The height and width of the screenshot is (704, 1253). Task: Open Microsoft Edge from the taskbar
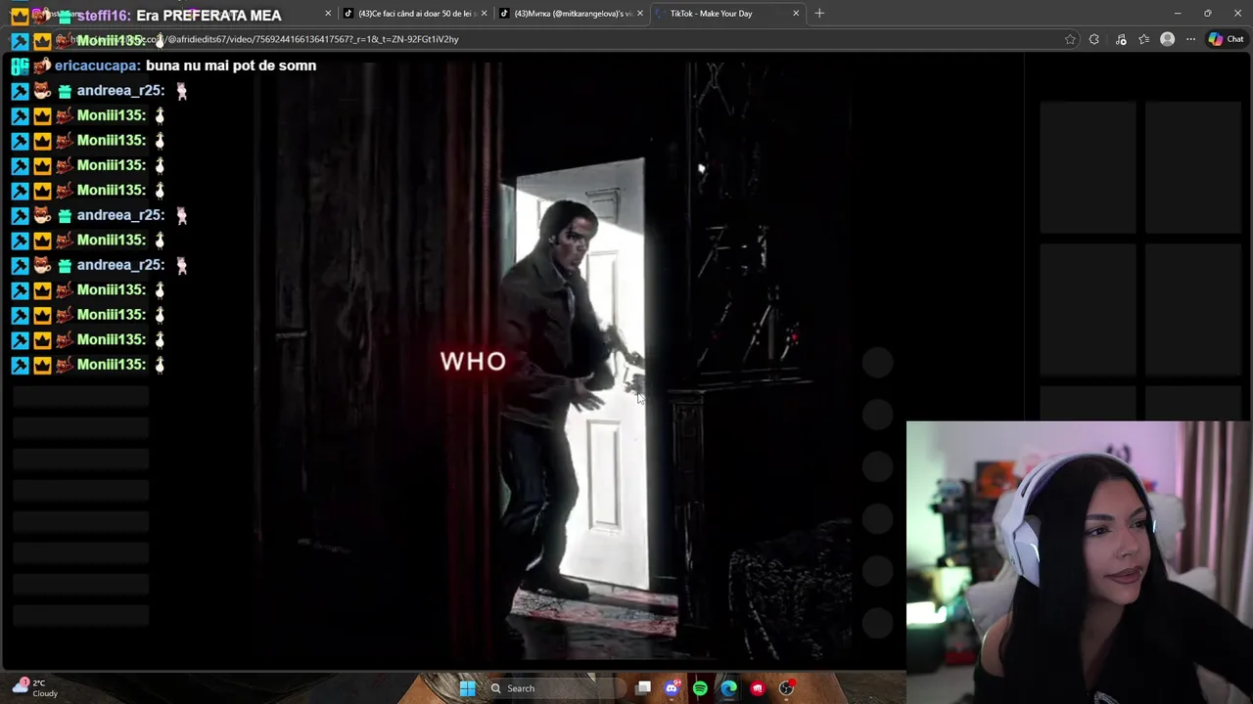pyautogui.click(x=728, y=688)
